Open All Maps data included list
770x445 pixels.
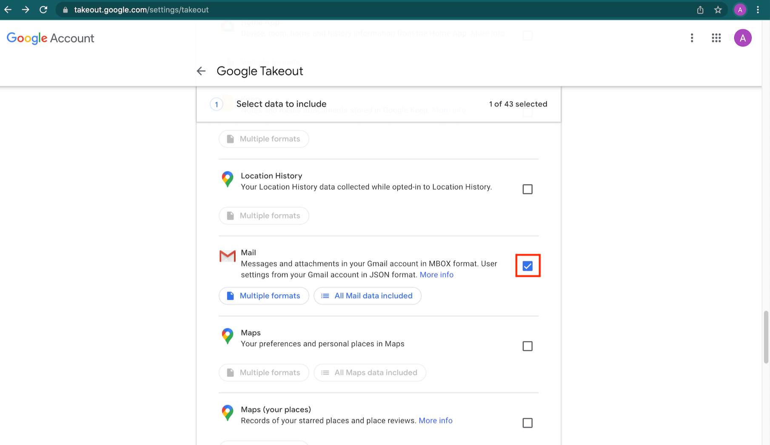point(370,373)
